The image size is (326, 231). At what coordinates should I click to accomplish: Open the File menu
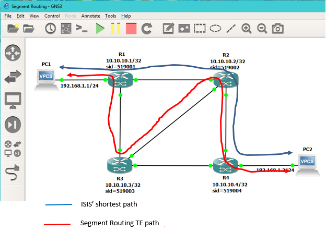click(7, 16)
